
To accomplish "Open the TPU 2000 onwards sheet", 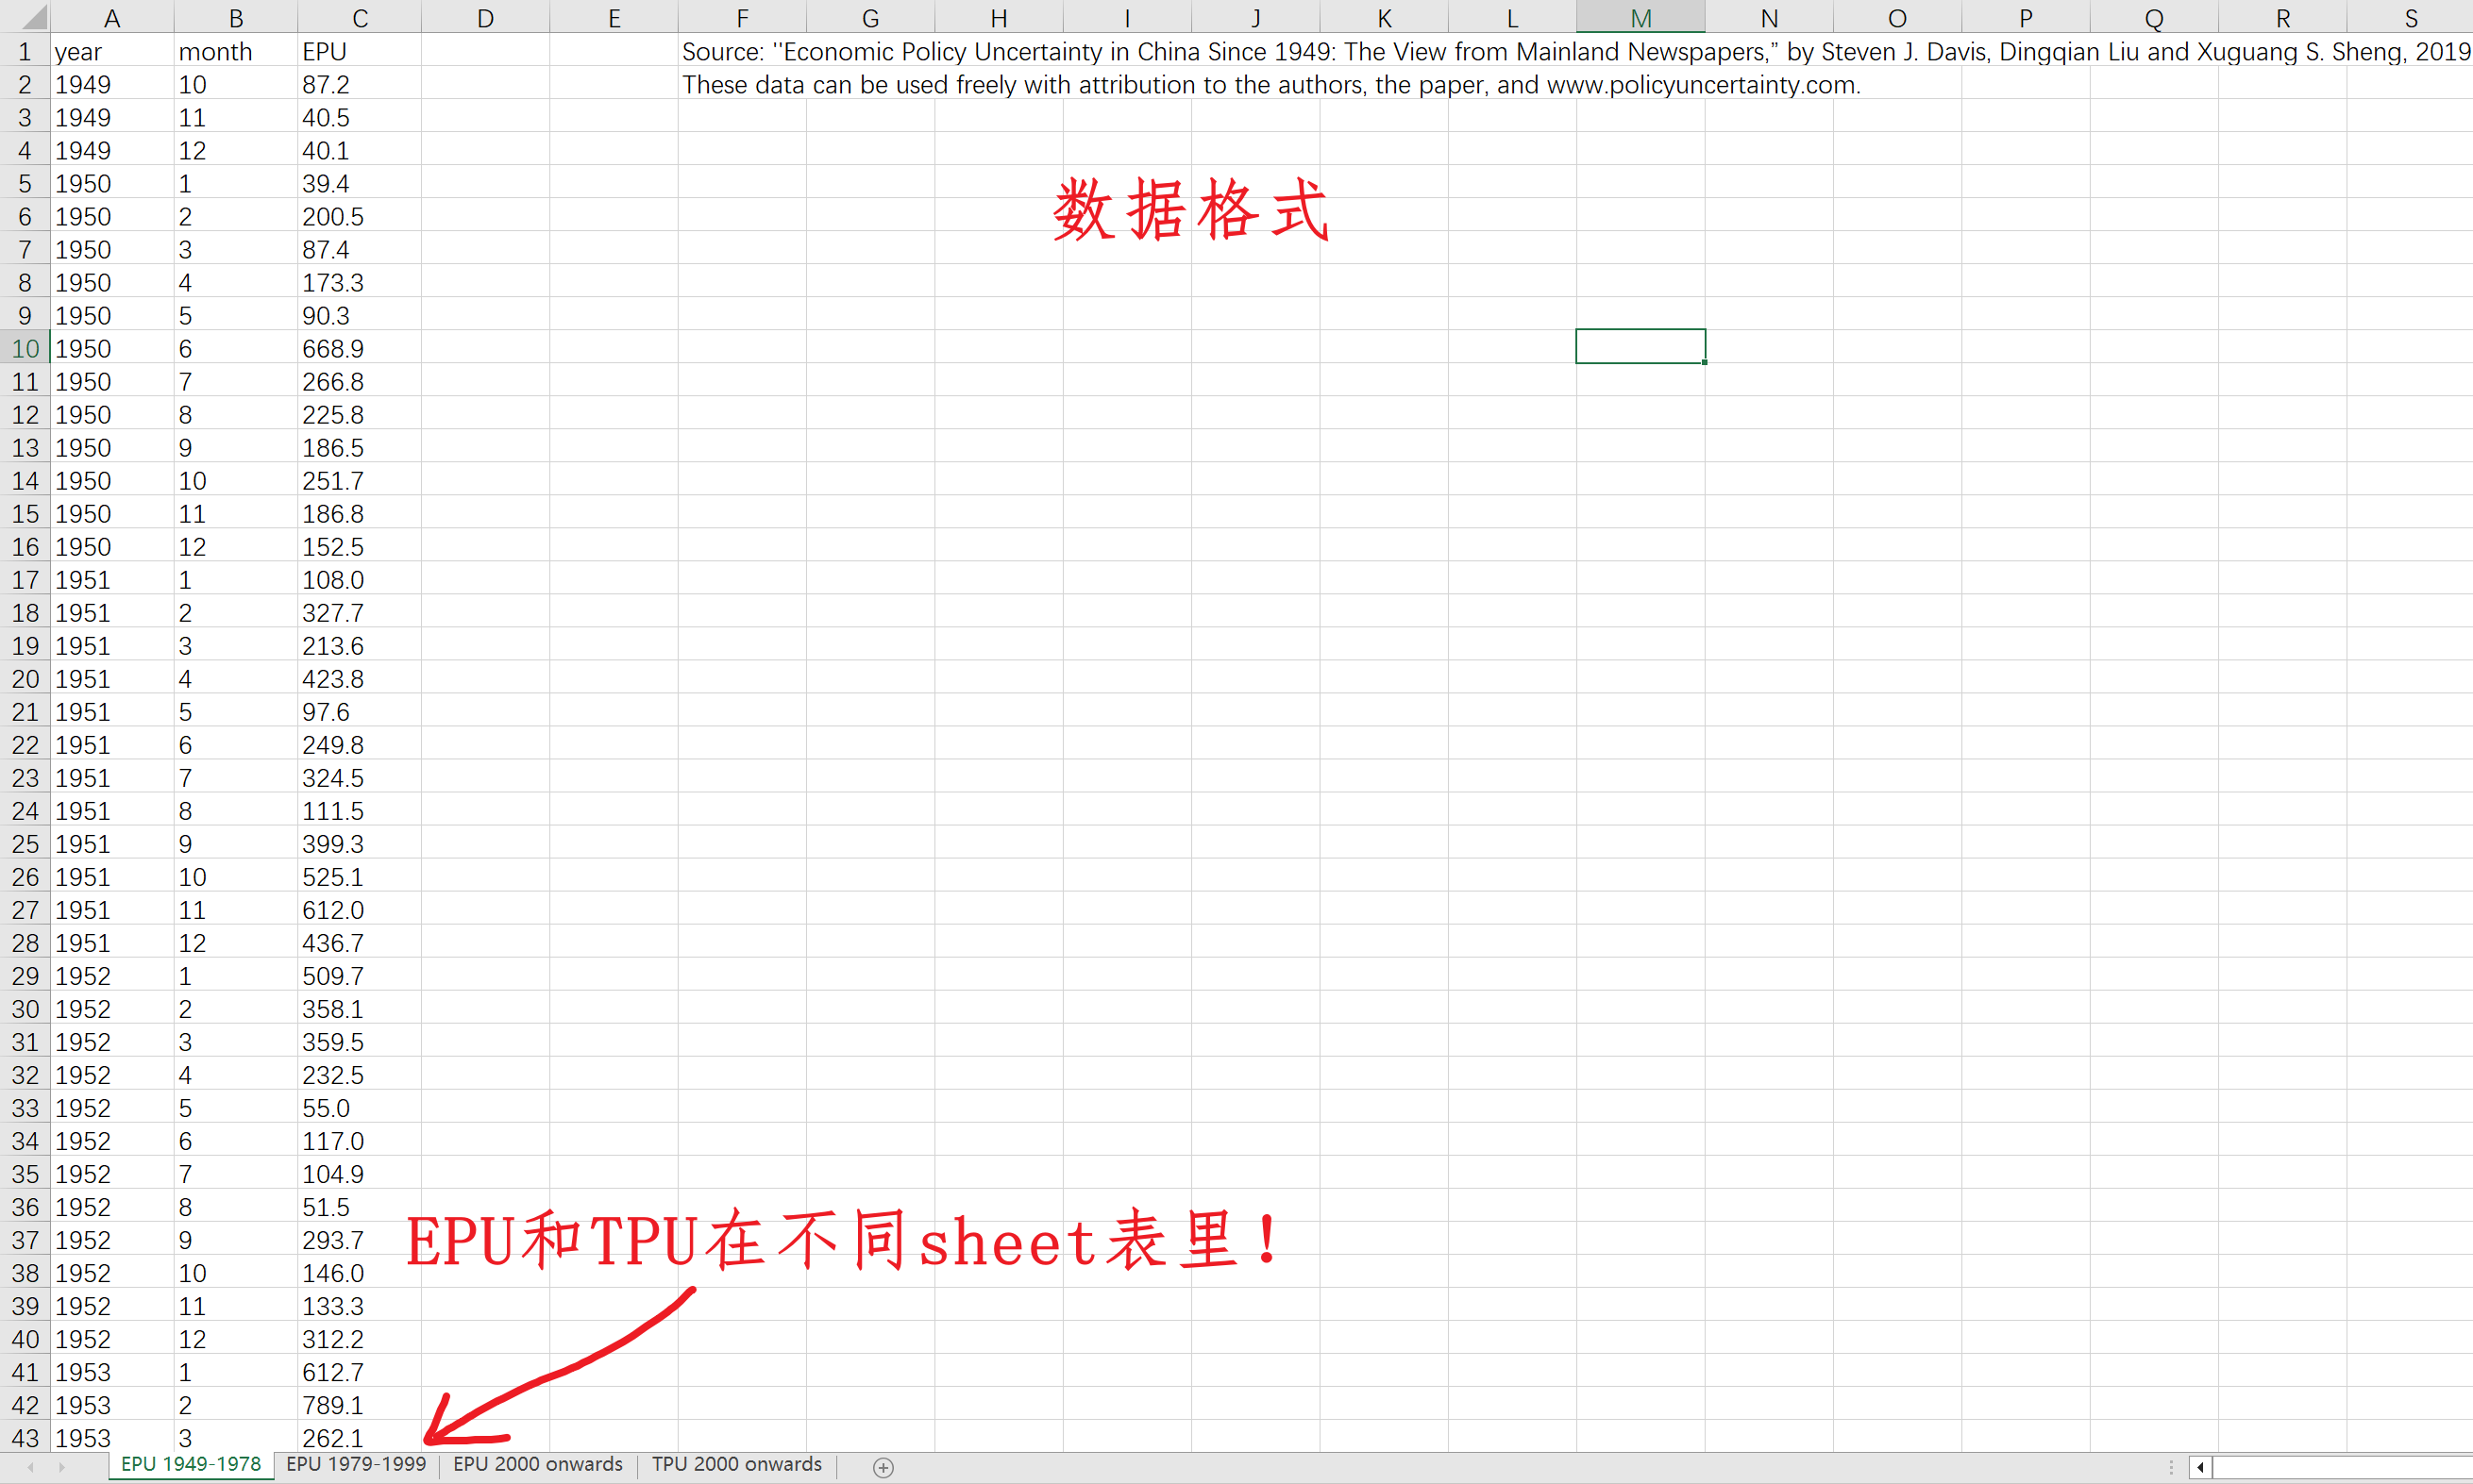I will pyautogui.click(x=736, y=1465).
